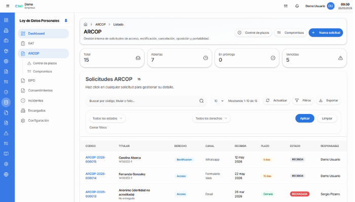The width and height of the screenshot is (355, 202).
Task: Click the RECHAZADA status badge
Action: 300,194
